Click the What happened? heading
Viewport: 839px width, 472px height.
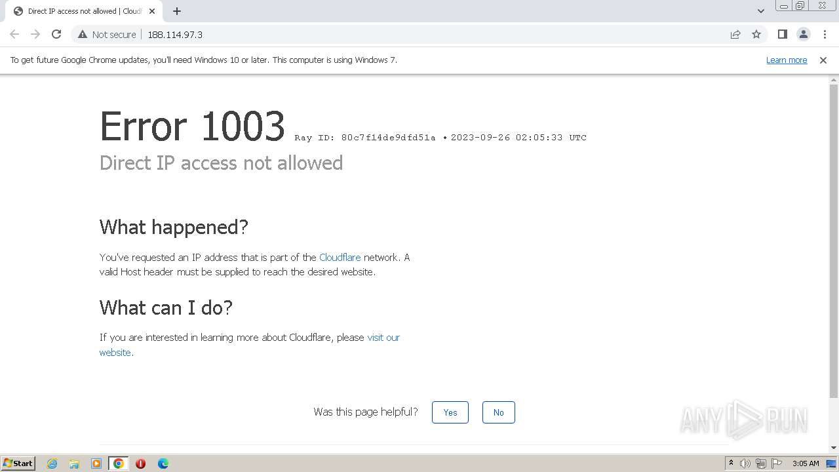[x=174, y=227]
